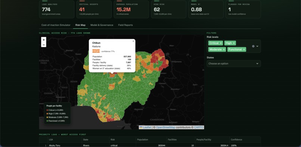
Task: Click the Critical red legend swatch
Action: [x=47, y=110]
